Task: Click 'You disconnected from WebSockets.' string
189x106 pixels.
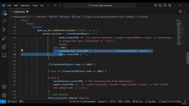Action: coord(111,81)
